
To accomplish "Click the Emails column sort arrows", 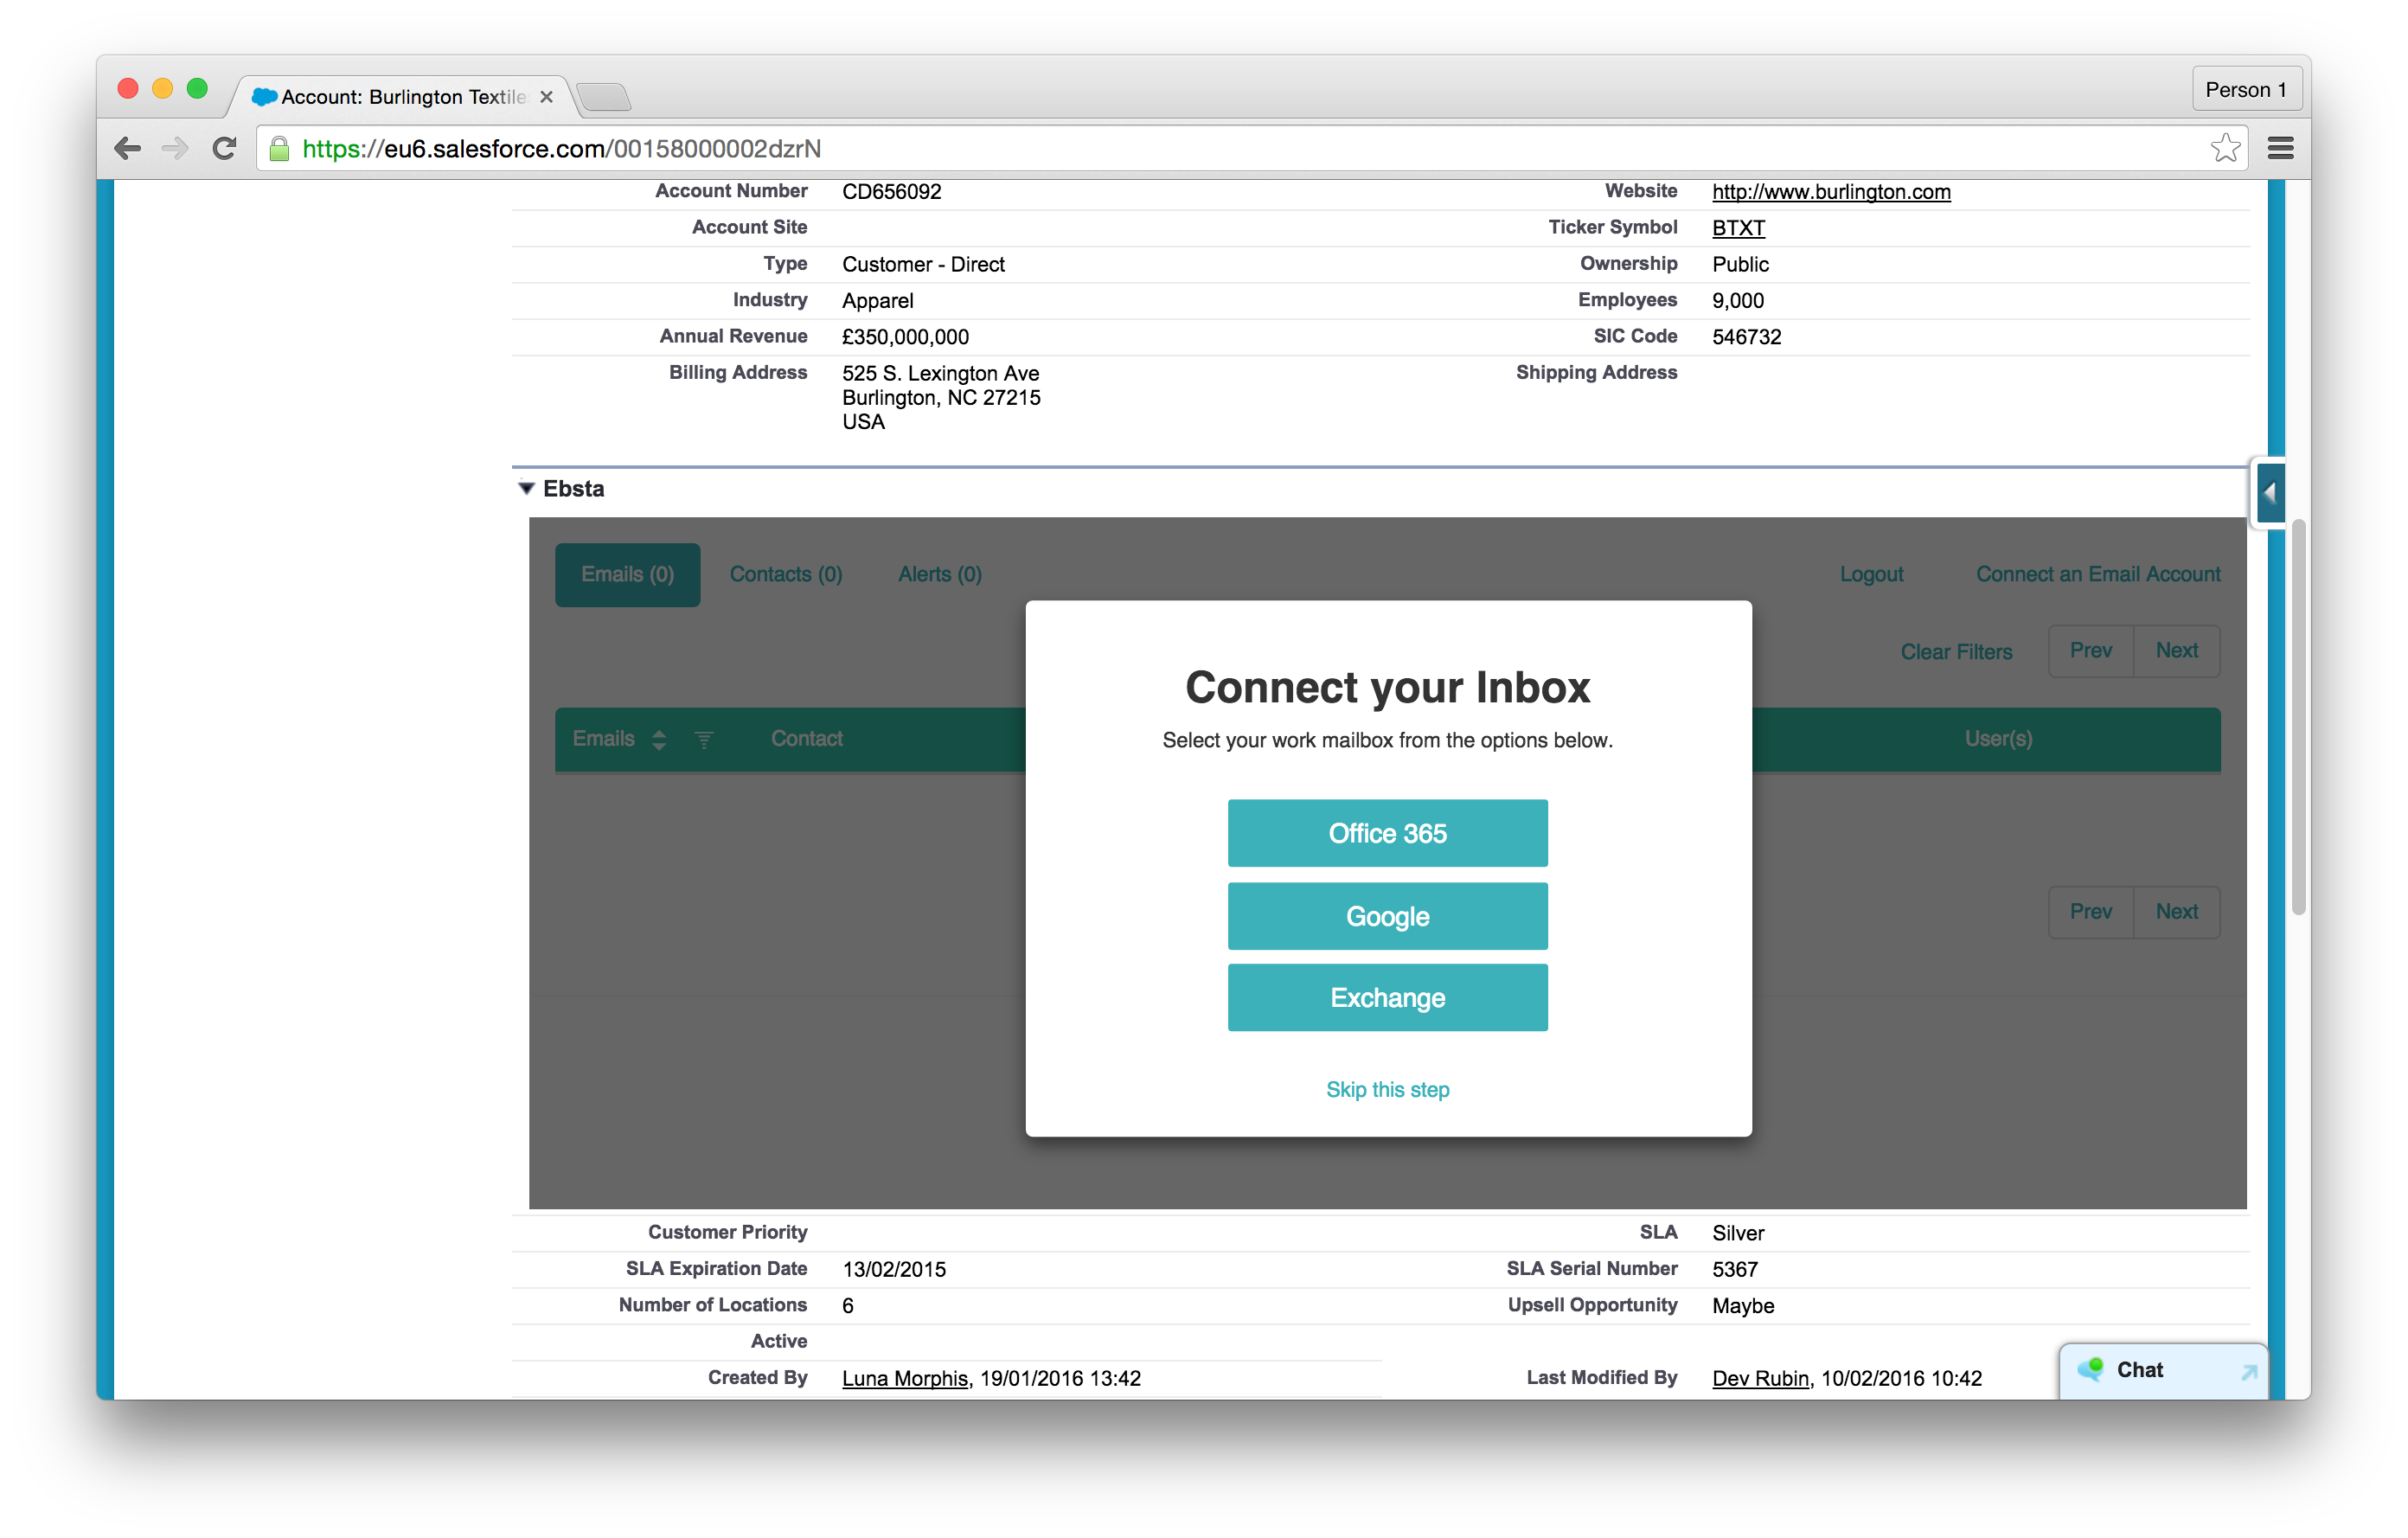I will (x=658, y=740).
